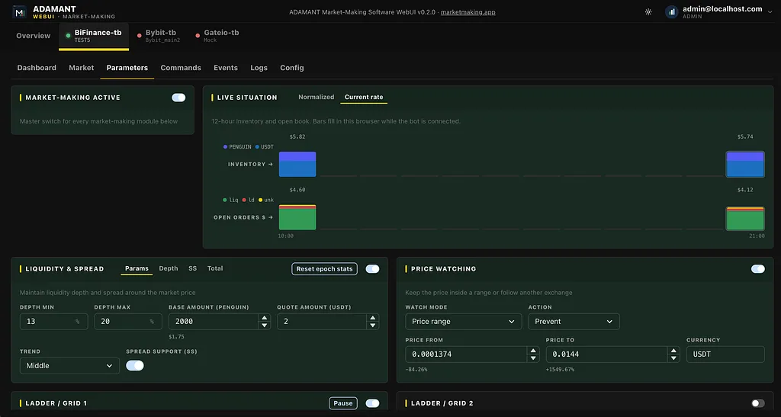This screenshot has width=781, height=417.
Task: Open the Events section
Action: tap(226, 68)
